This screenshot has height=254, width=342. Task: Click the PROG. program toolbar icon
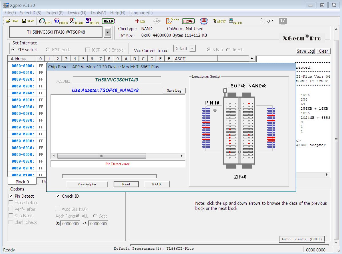188,21
